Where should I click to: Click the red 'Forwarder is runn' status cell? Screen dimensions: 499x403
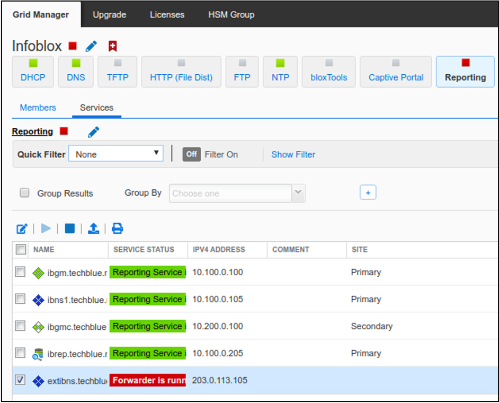pyautogui.click(x=148, y=380)
